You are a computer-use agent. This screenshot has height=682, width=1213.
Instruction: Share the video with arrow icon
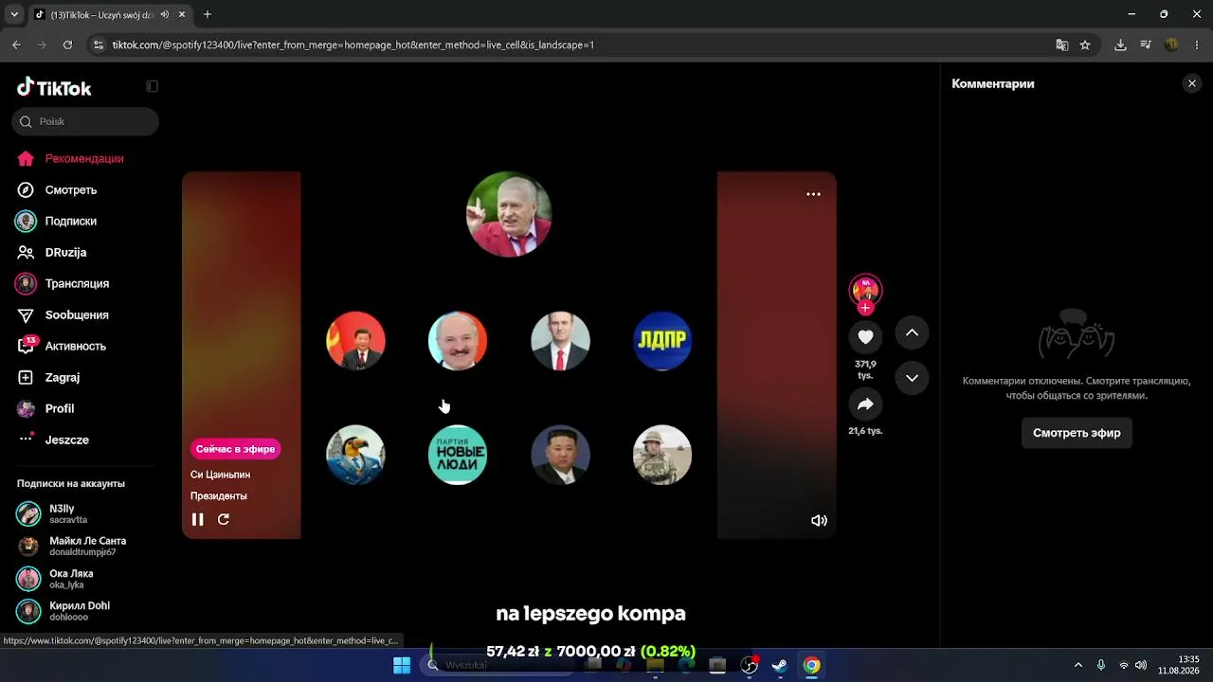(865, 404)
